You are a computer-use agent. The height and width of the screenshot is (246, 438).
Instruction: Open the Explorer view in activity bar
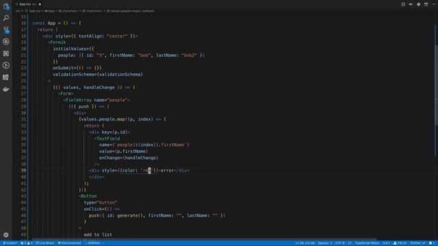(x=6, y=6)
